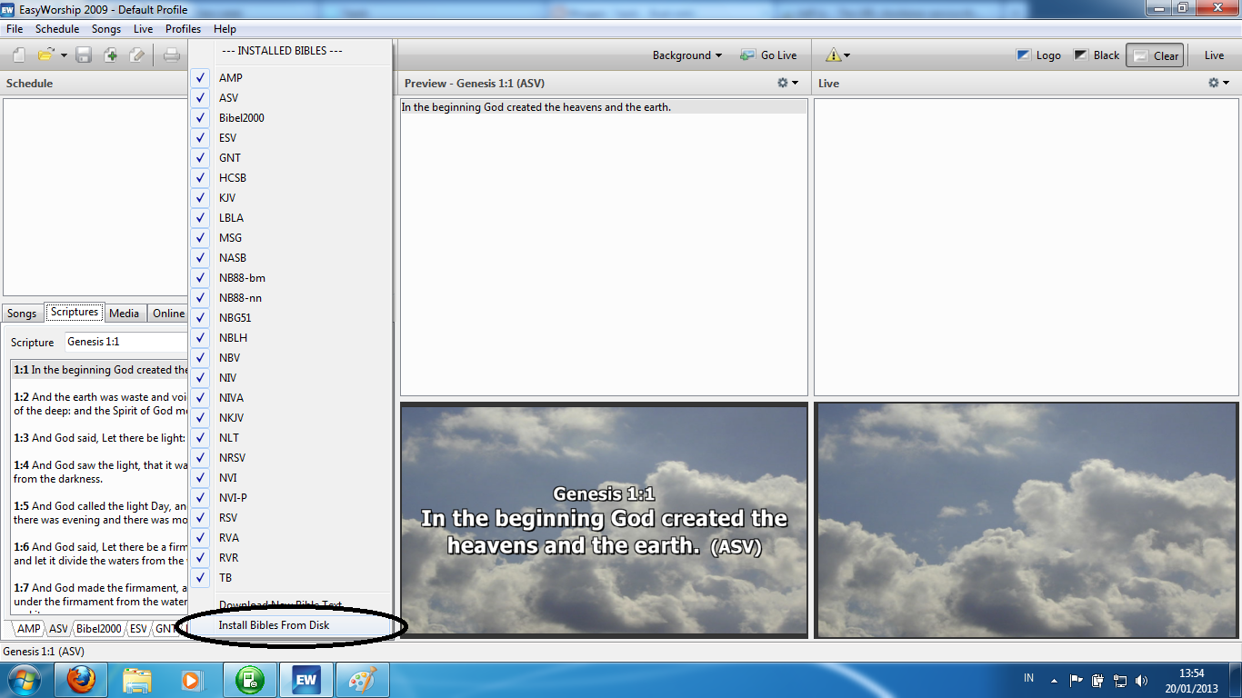Toggle the Black screen button
This screenshot has width=1242, height=698.
[1097, 55]
